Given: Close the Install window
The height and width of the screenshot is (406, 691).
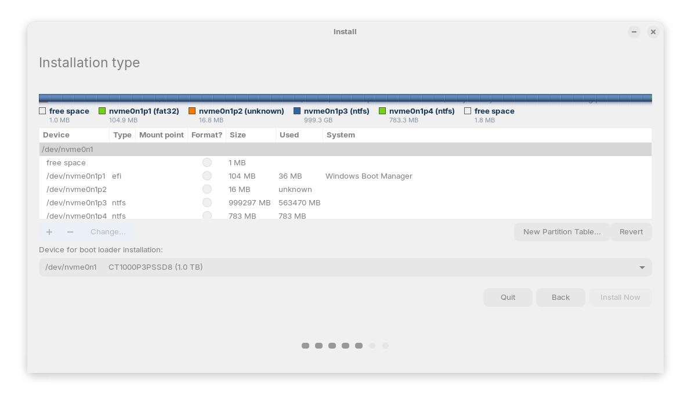Looking at the screenshot, I should (653, 32).
